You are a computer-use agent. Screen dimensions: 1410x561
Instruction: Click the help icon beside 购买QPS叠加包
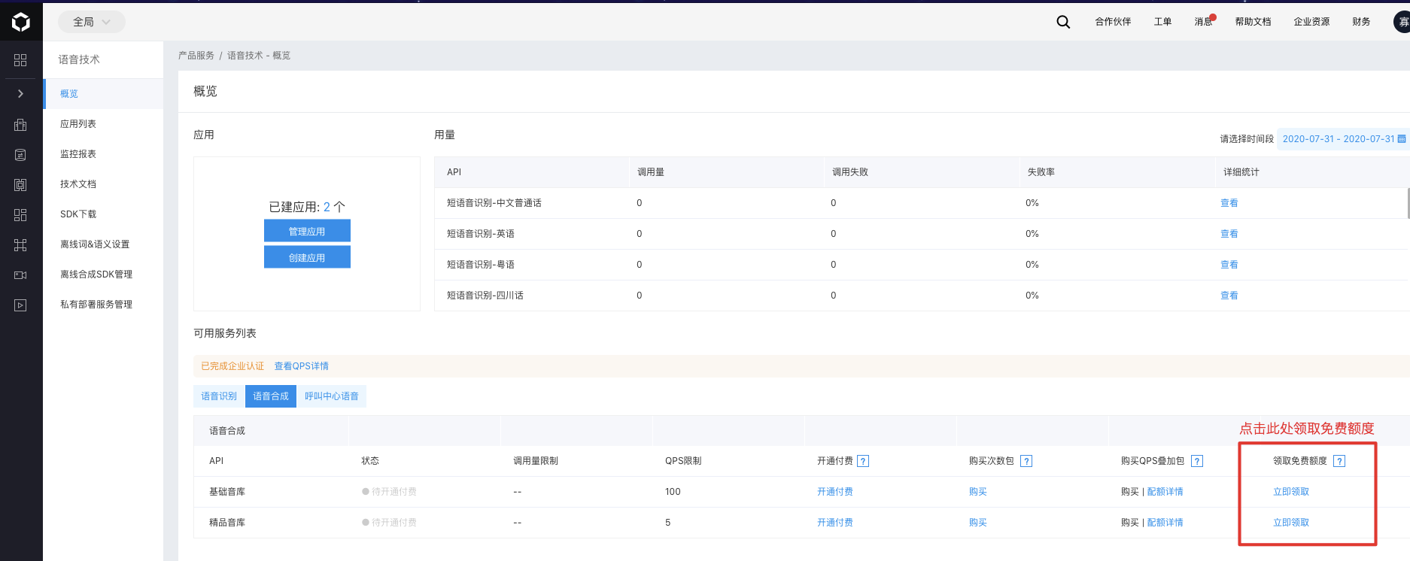click(1197, 461)
